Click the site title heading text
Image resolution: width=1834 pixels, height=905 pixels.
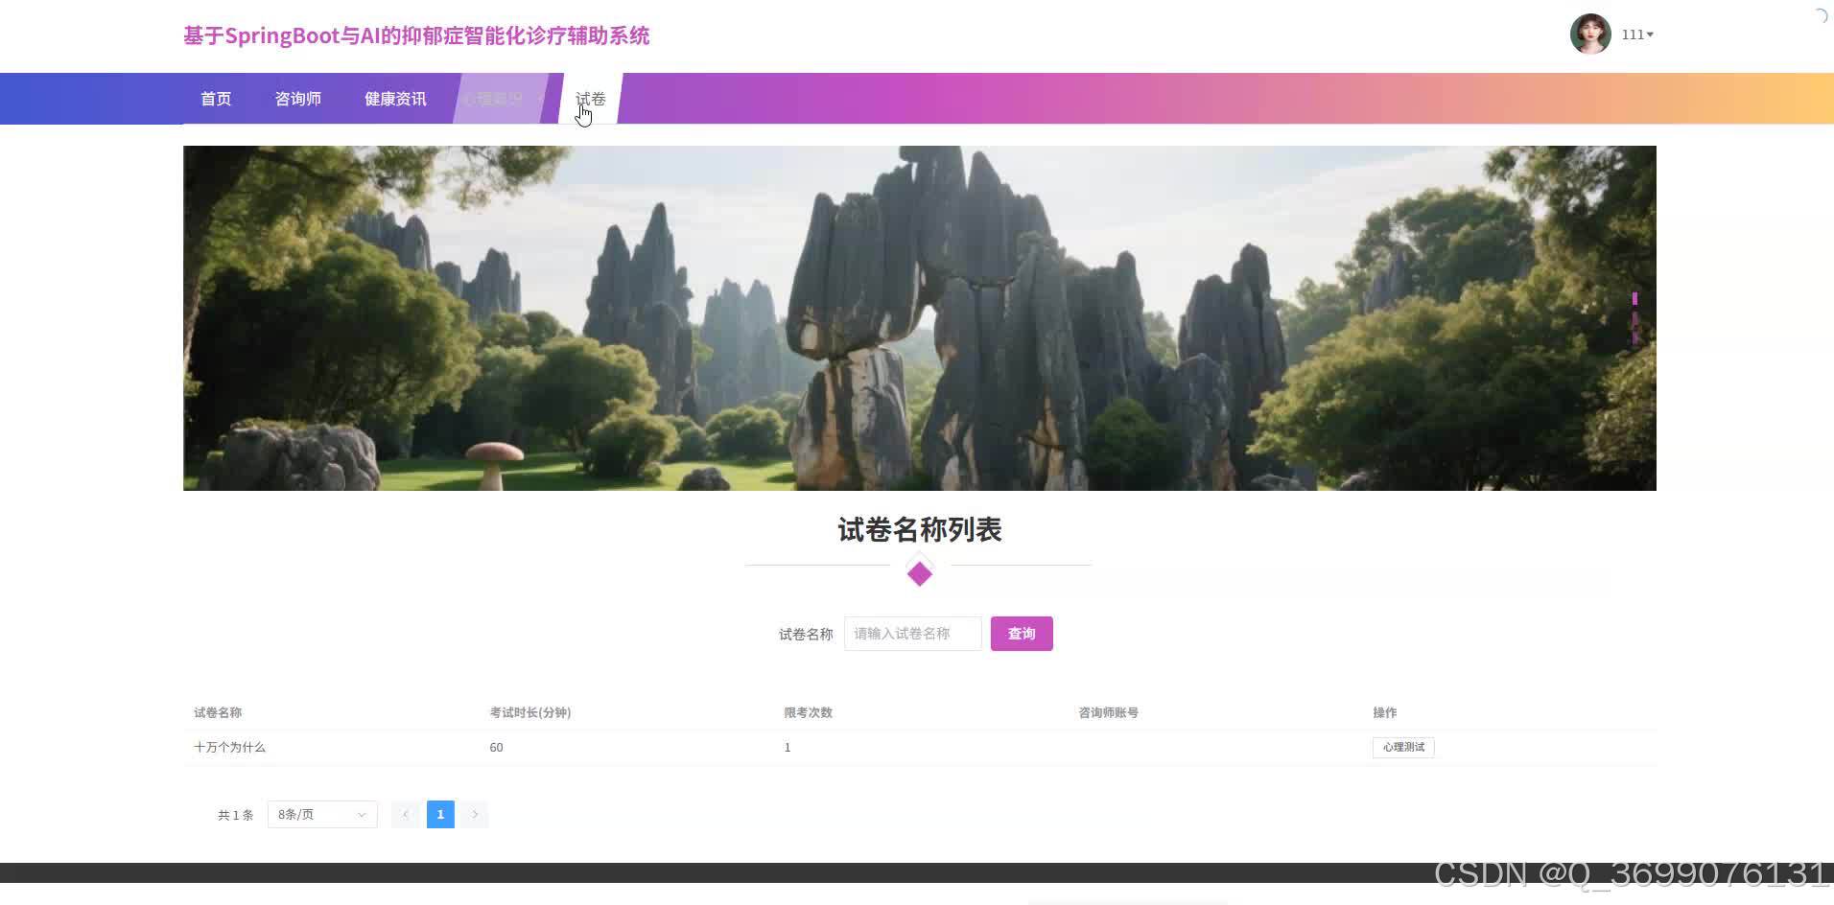pos(416,35)
